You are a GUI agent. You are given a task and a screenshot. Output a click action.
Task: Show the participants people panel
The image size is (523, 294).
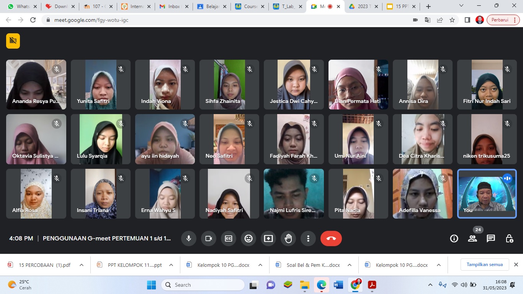coord(472,238)
